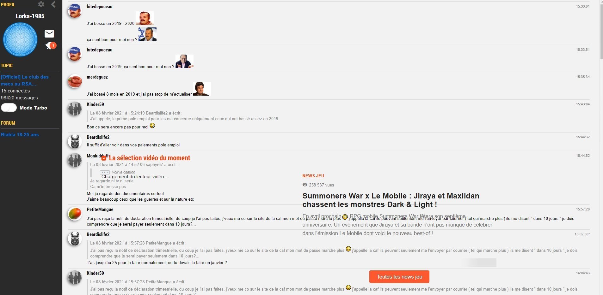603x295 pixels.
Task: Click bitedepuceau's cap avatar on first post
Action: click(x=75, y=11)
